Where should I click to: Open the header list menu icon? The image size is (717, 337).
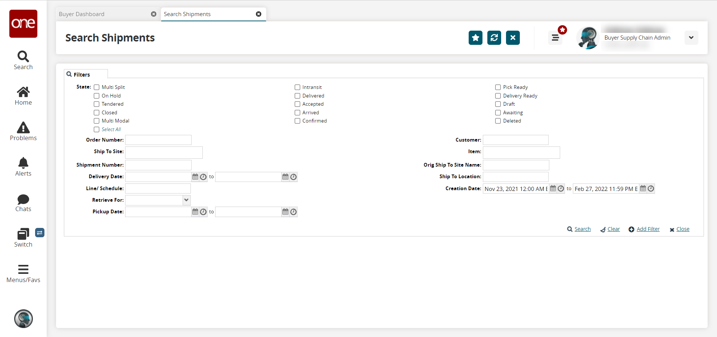click(555, 38)
